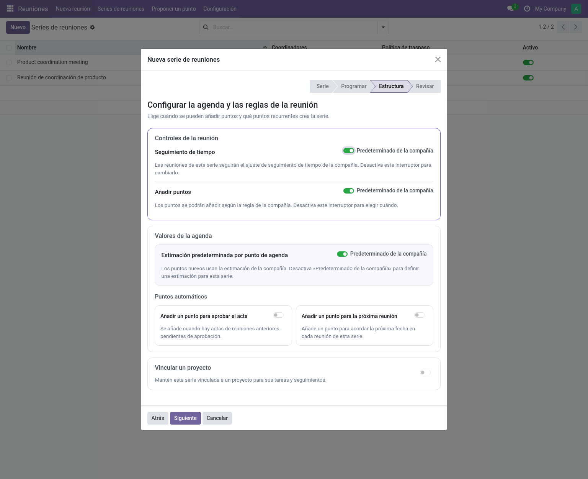Go to the Revisar wizard step
Viewport: 588px width, 479px height.
coord(425,86)
